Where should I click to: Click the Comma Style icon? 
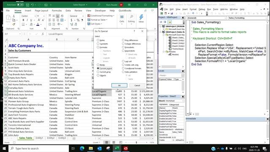click(82, 20)
